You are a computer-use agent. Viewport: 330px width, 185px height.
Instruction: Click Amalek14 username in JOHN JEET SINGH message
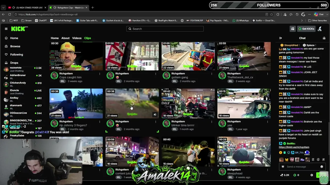tap(296, 72)
